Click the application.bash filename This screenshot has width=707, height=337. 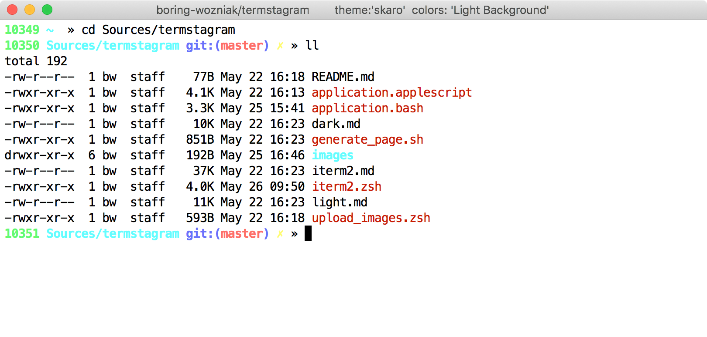pos(367,108)
